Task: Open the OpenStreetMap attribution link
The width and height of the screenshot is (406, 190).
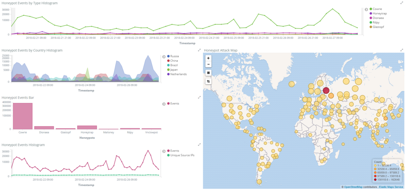Action: 353,187
